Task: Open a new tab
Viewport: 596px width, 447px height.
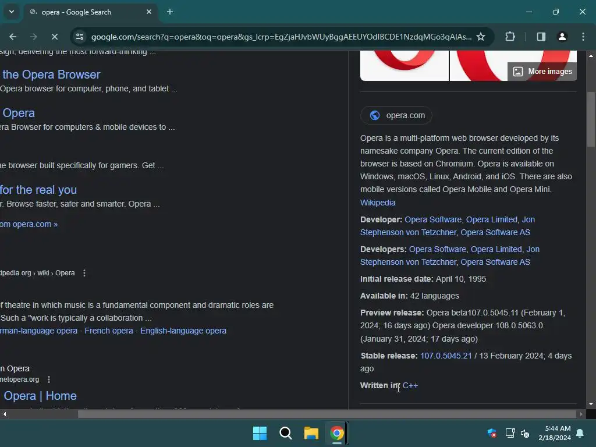Action: click(x=170, y=12)
